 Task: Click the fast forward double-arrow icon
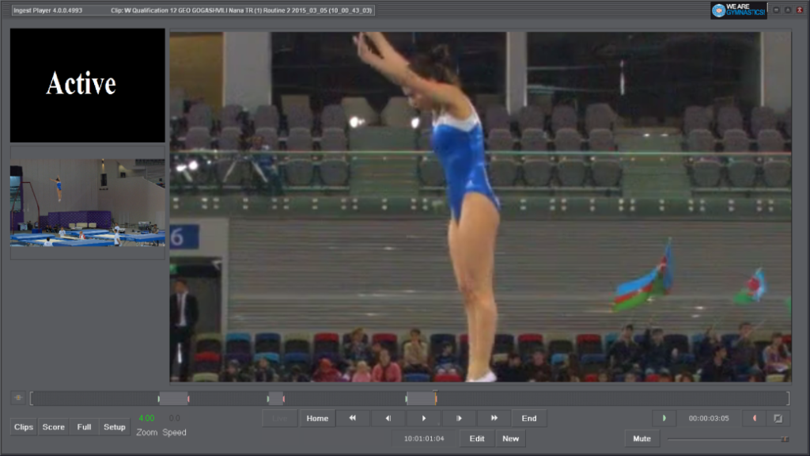click(494, 418)
